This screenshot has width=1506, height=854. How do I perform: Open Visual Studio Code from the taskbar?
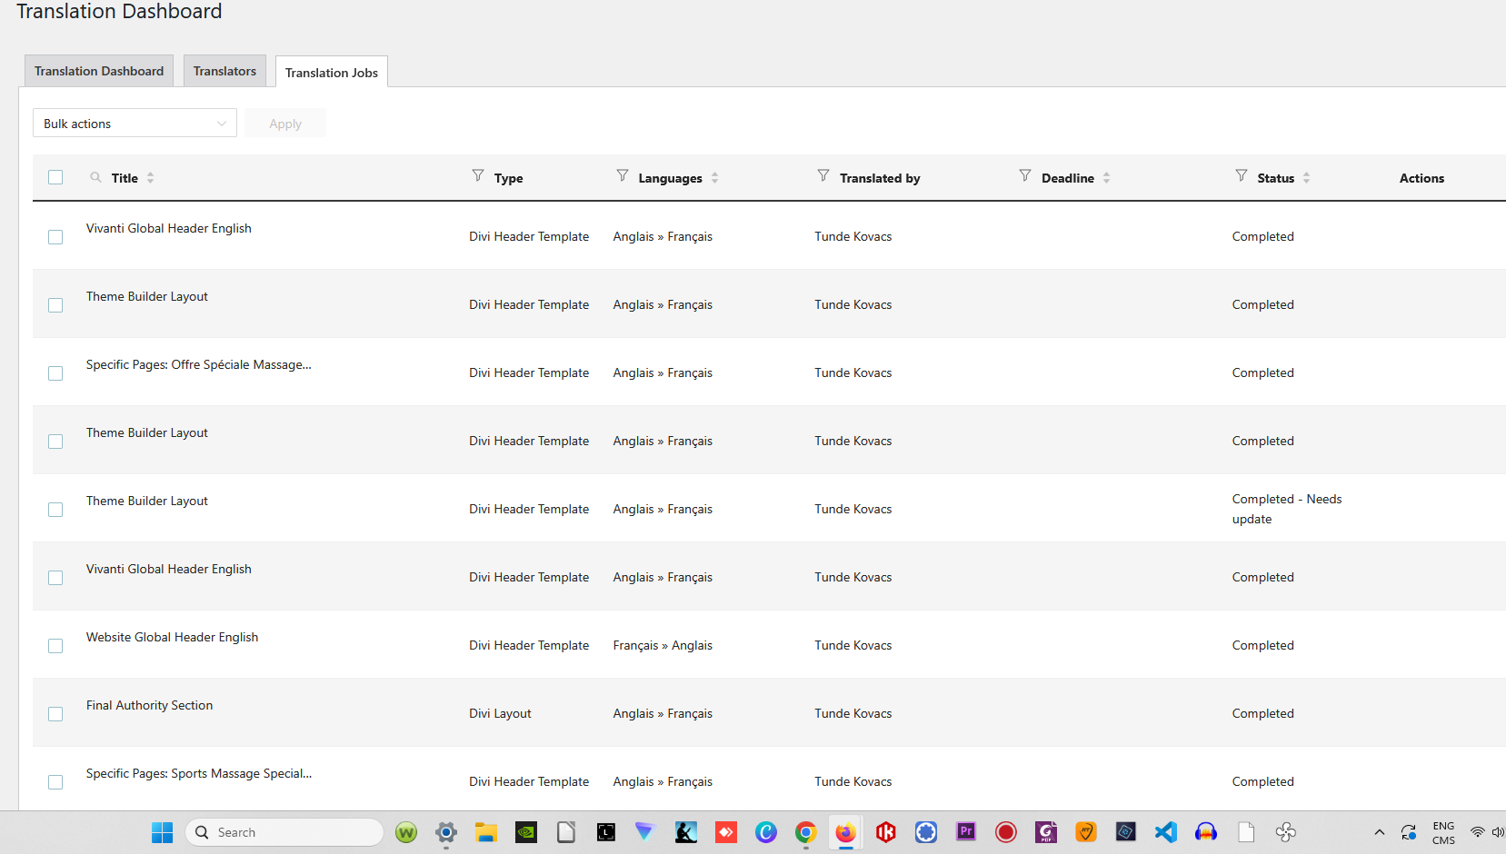click(1165, 832)
